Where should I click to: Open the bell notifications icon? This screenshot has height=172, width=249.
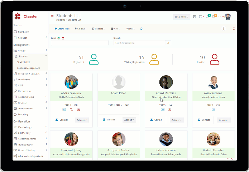(208, 16)
